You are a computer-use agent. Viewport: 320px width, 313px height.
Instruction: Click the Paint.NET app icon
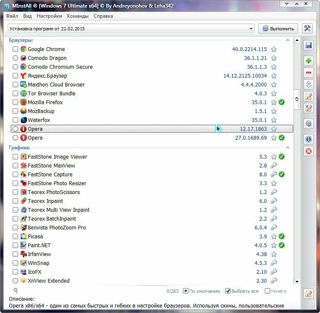[x=24, y=245]
